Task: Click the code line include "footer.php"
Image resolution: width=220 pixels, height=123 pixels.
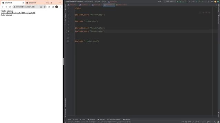Action: 87,41
